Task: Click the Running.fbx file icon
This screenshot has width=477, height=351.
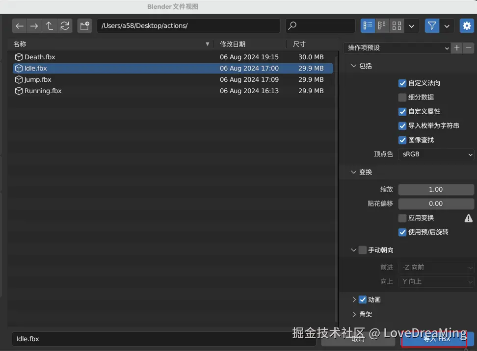Action: (x=19, y=91)
